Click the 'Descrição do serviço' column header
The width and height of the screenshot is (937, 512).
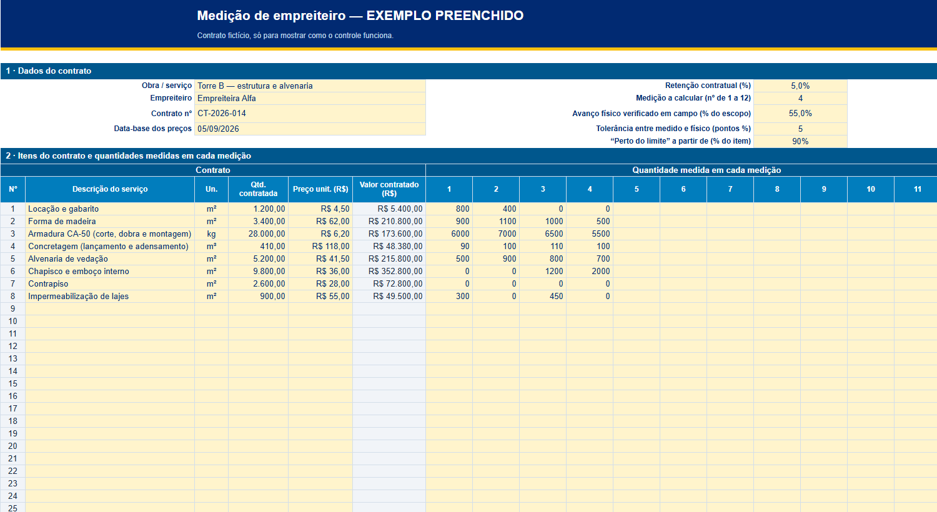point(110,189)
